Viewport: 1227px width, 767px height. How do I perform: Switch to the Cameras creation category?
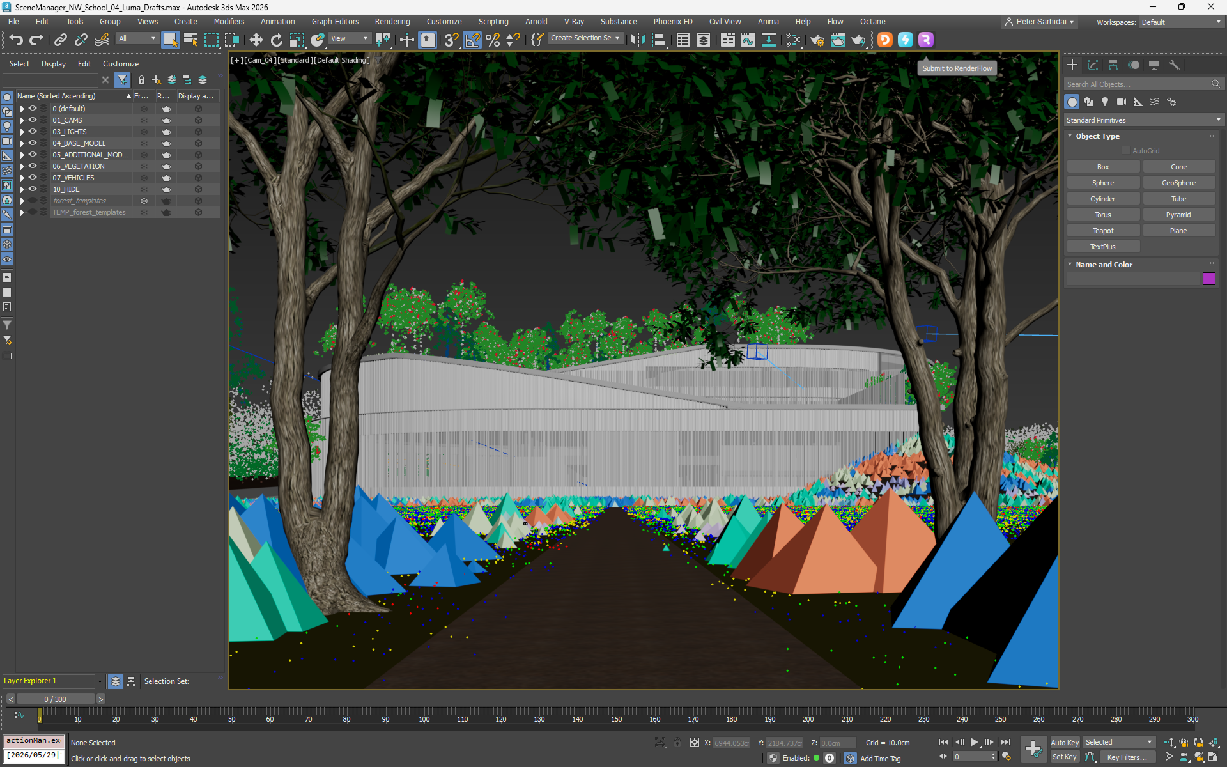pyautogui.click(x=1122, y=102)
